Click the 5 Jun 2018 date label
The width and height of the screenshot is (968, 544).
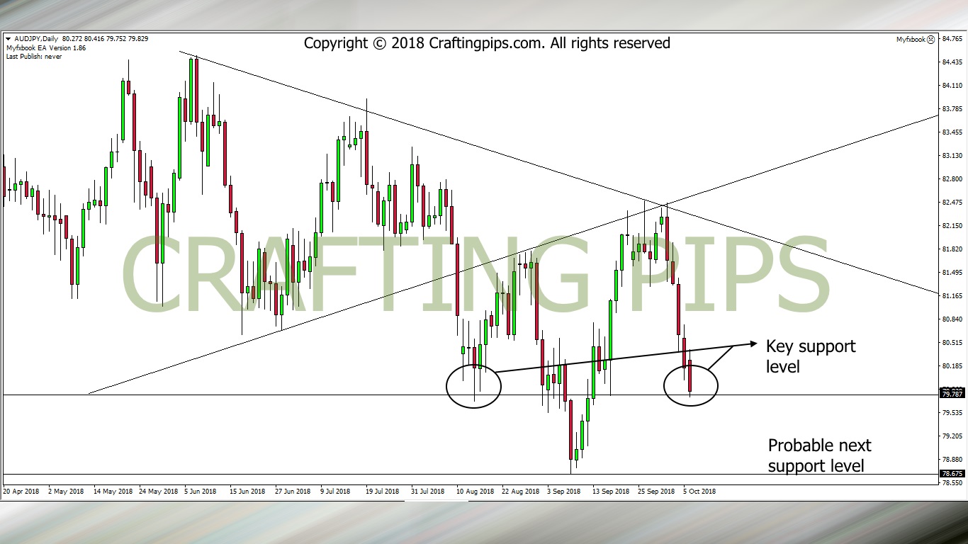201,491
